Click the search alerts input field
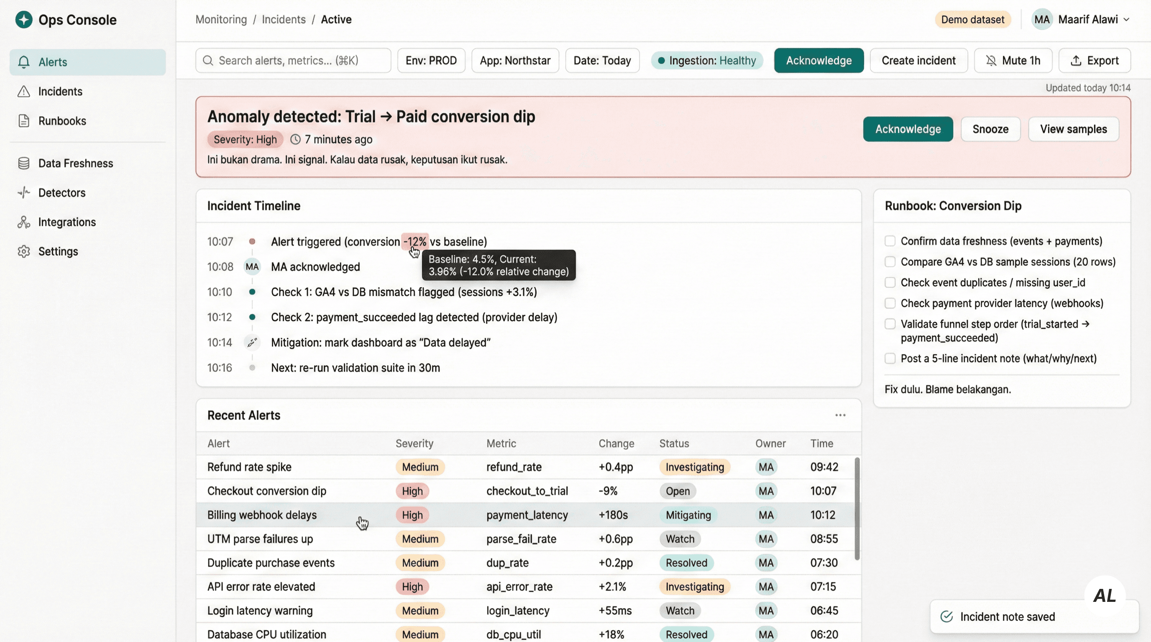This screenshot has height=642, width=1151. pos(293,61)
